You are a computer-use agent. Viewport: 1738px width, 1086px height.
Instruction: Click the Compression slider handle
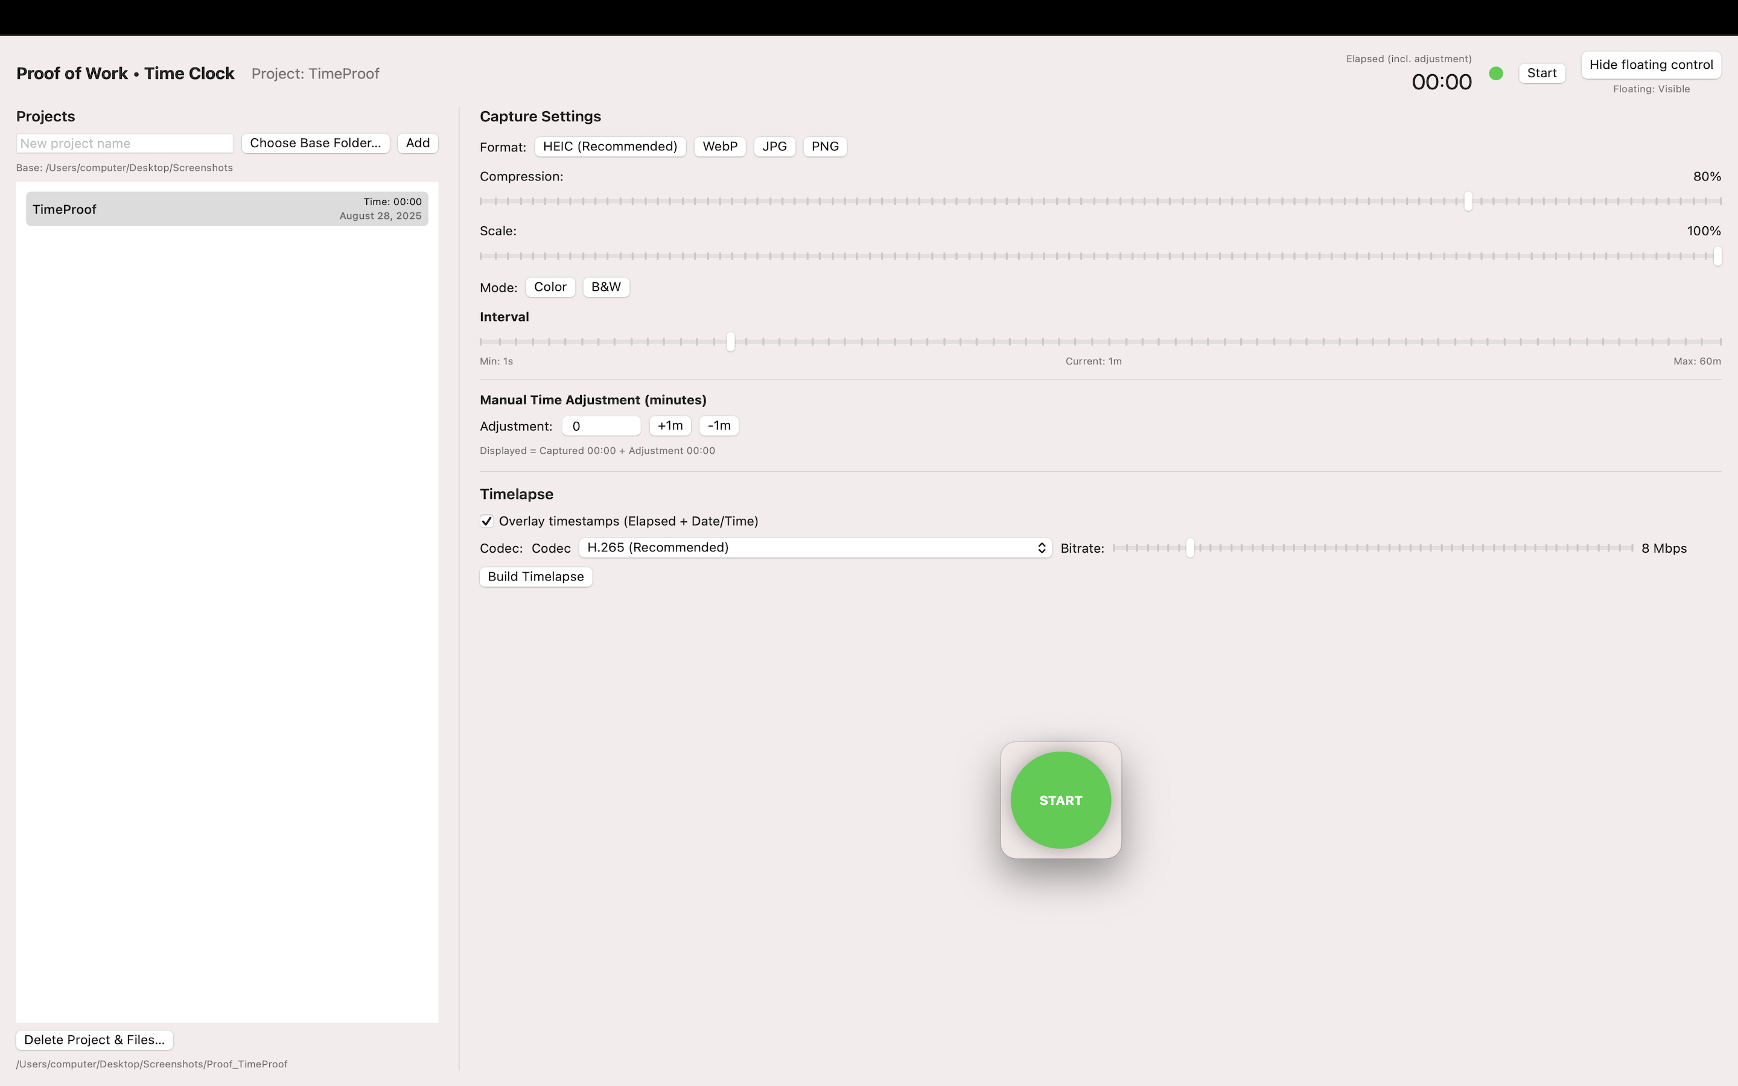coord(1468,201)
